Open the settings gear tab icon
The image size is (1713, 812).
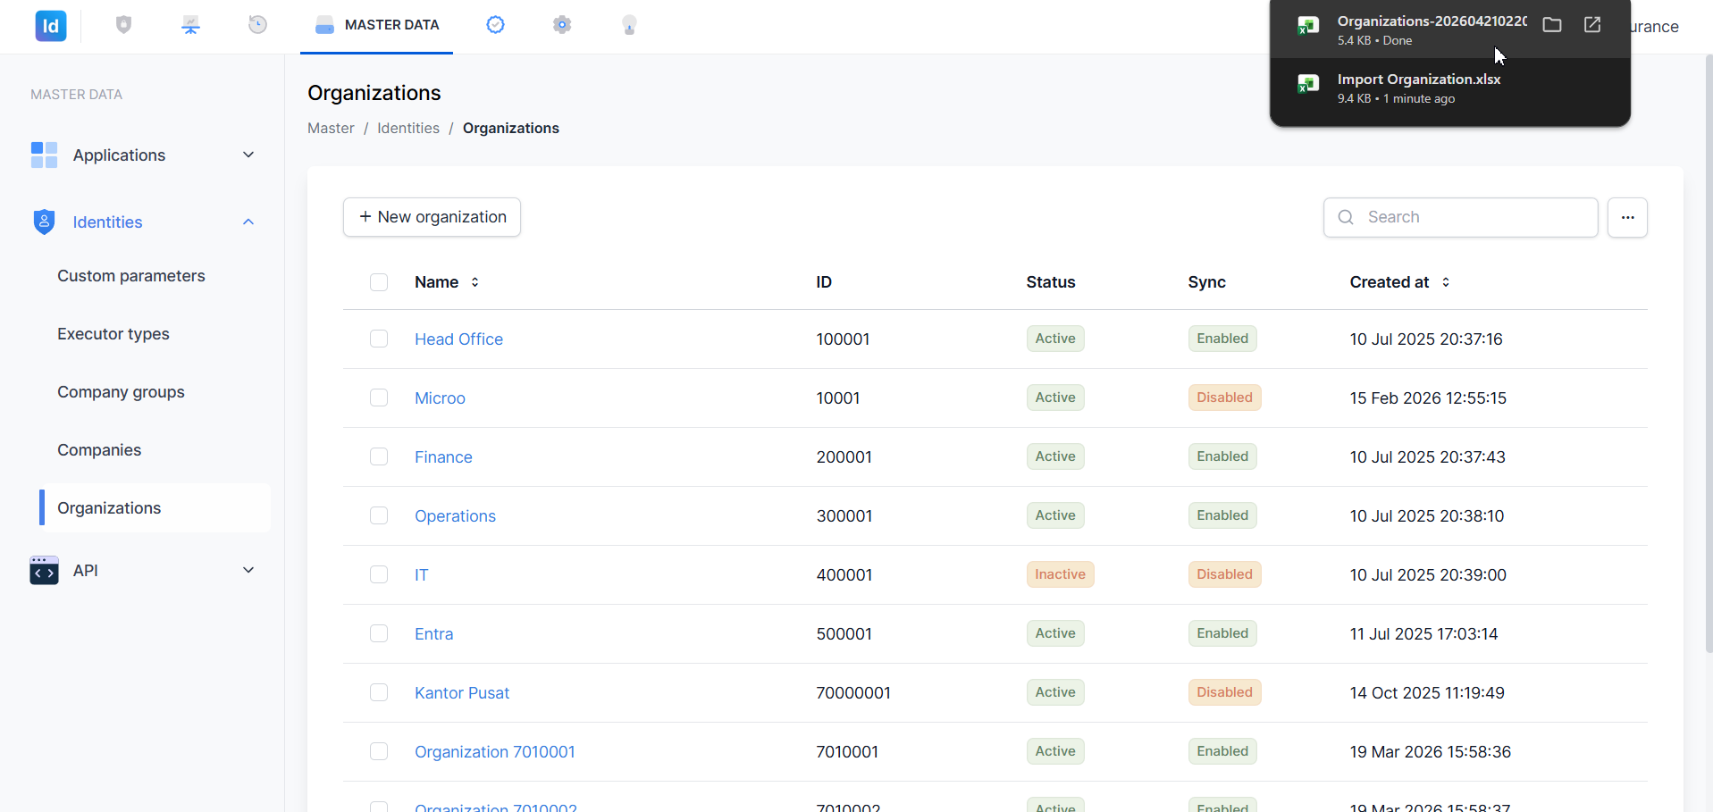pos(562,25)
